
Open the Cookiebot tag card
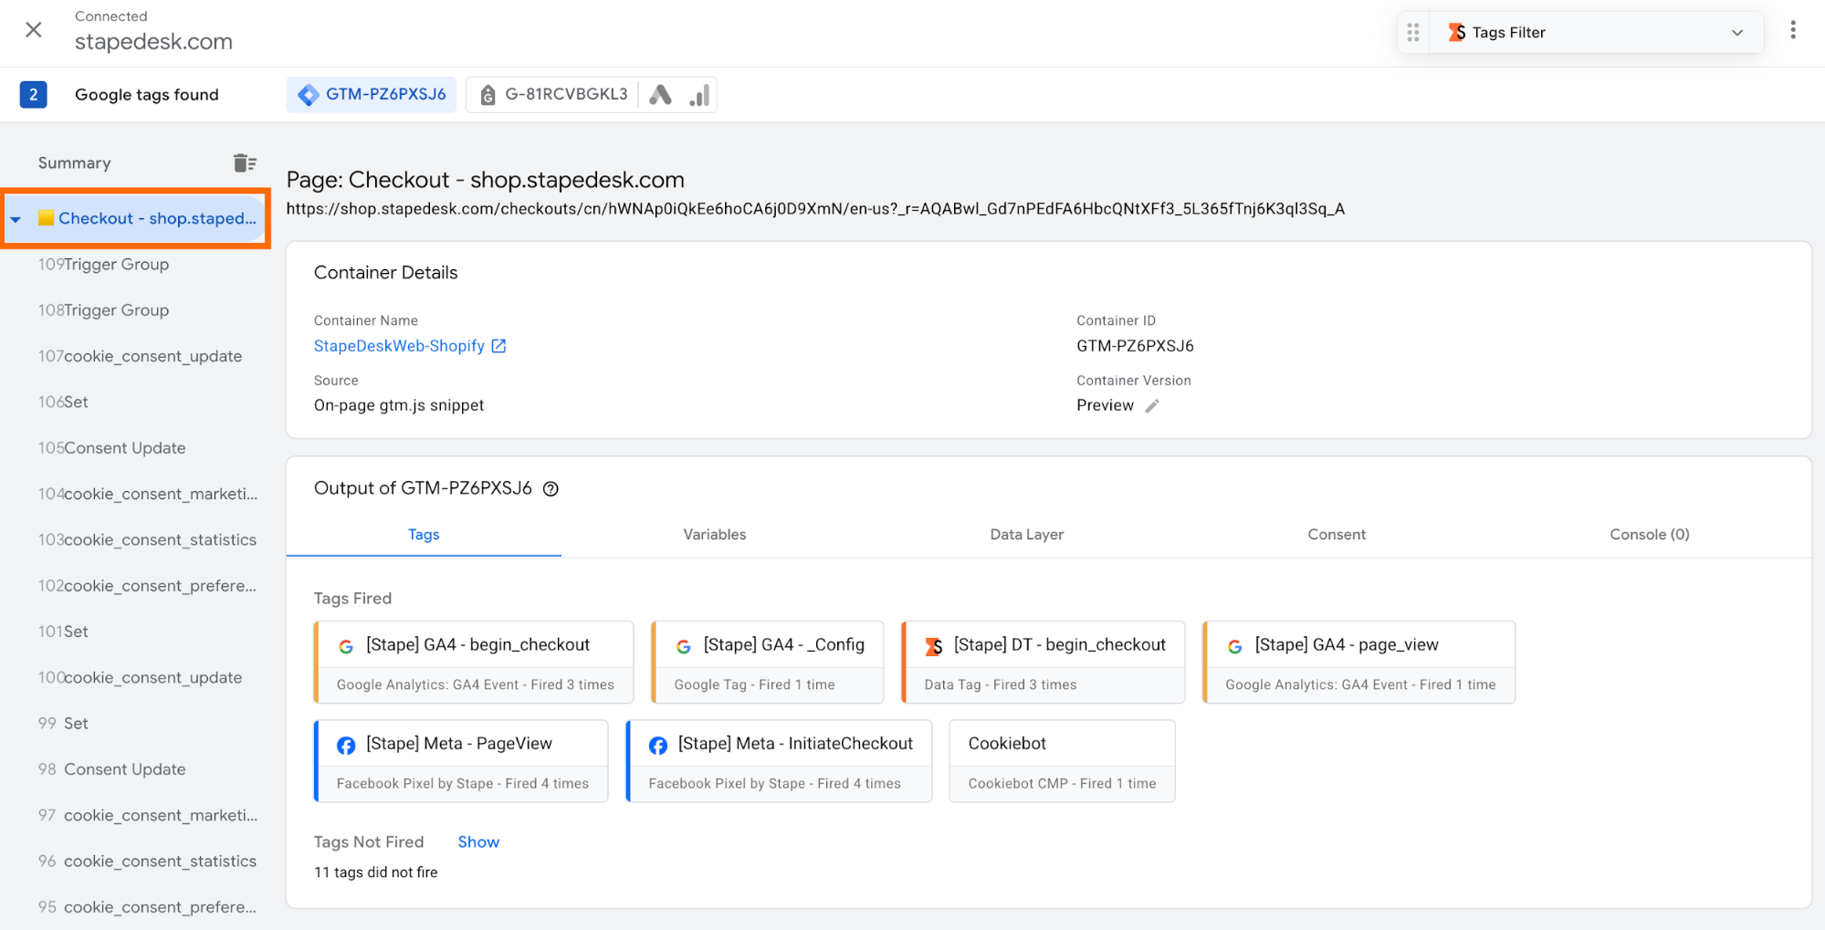1063,761
